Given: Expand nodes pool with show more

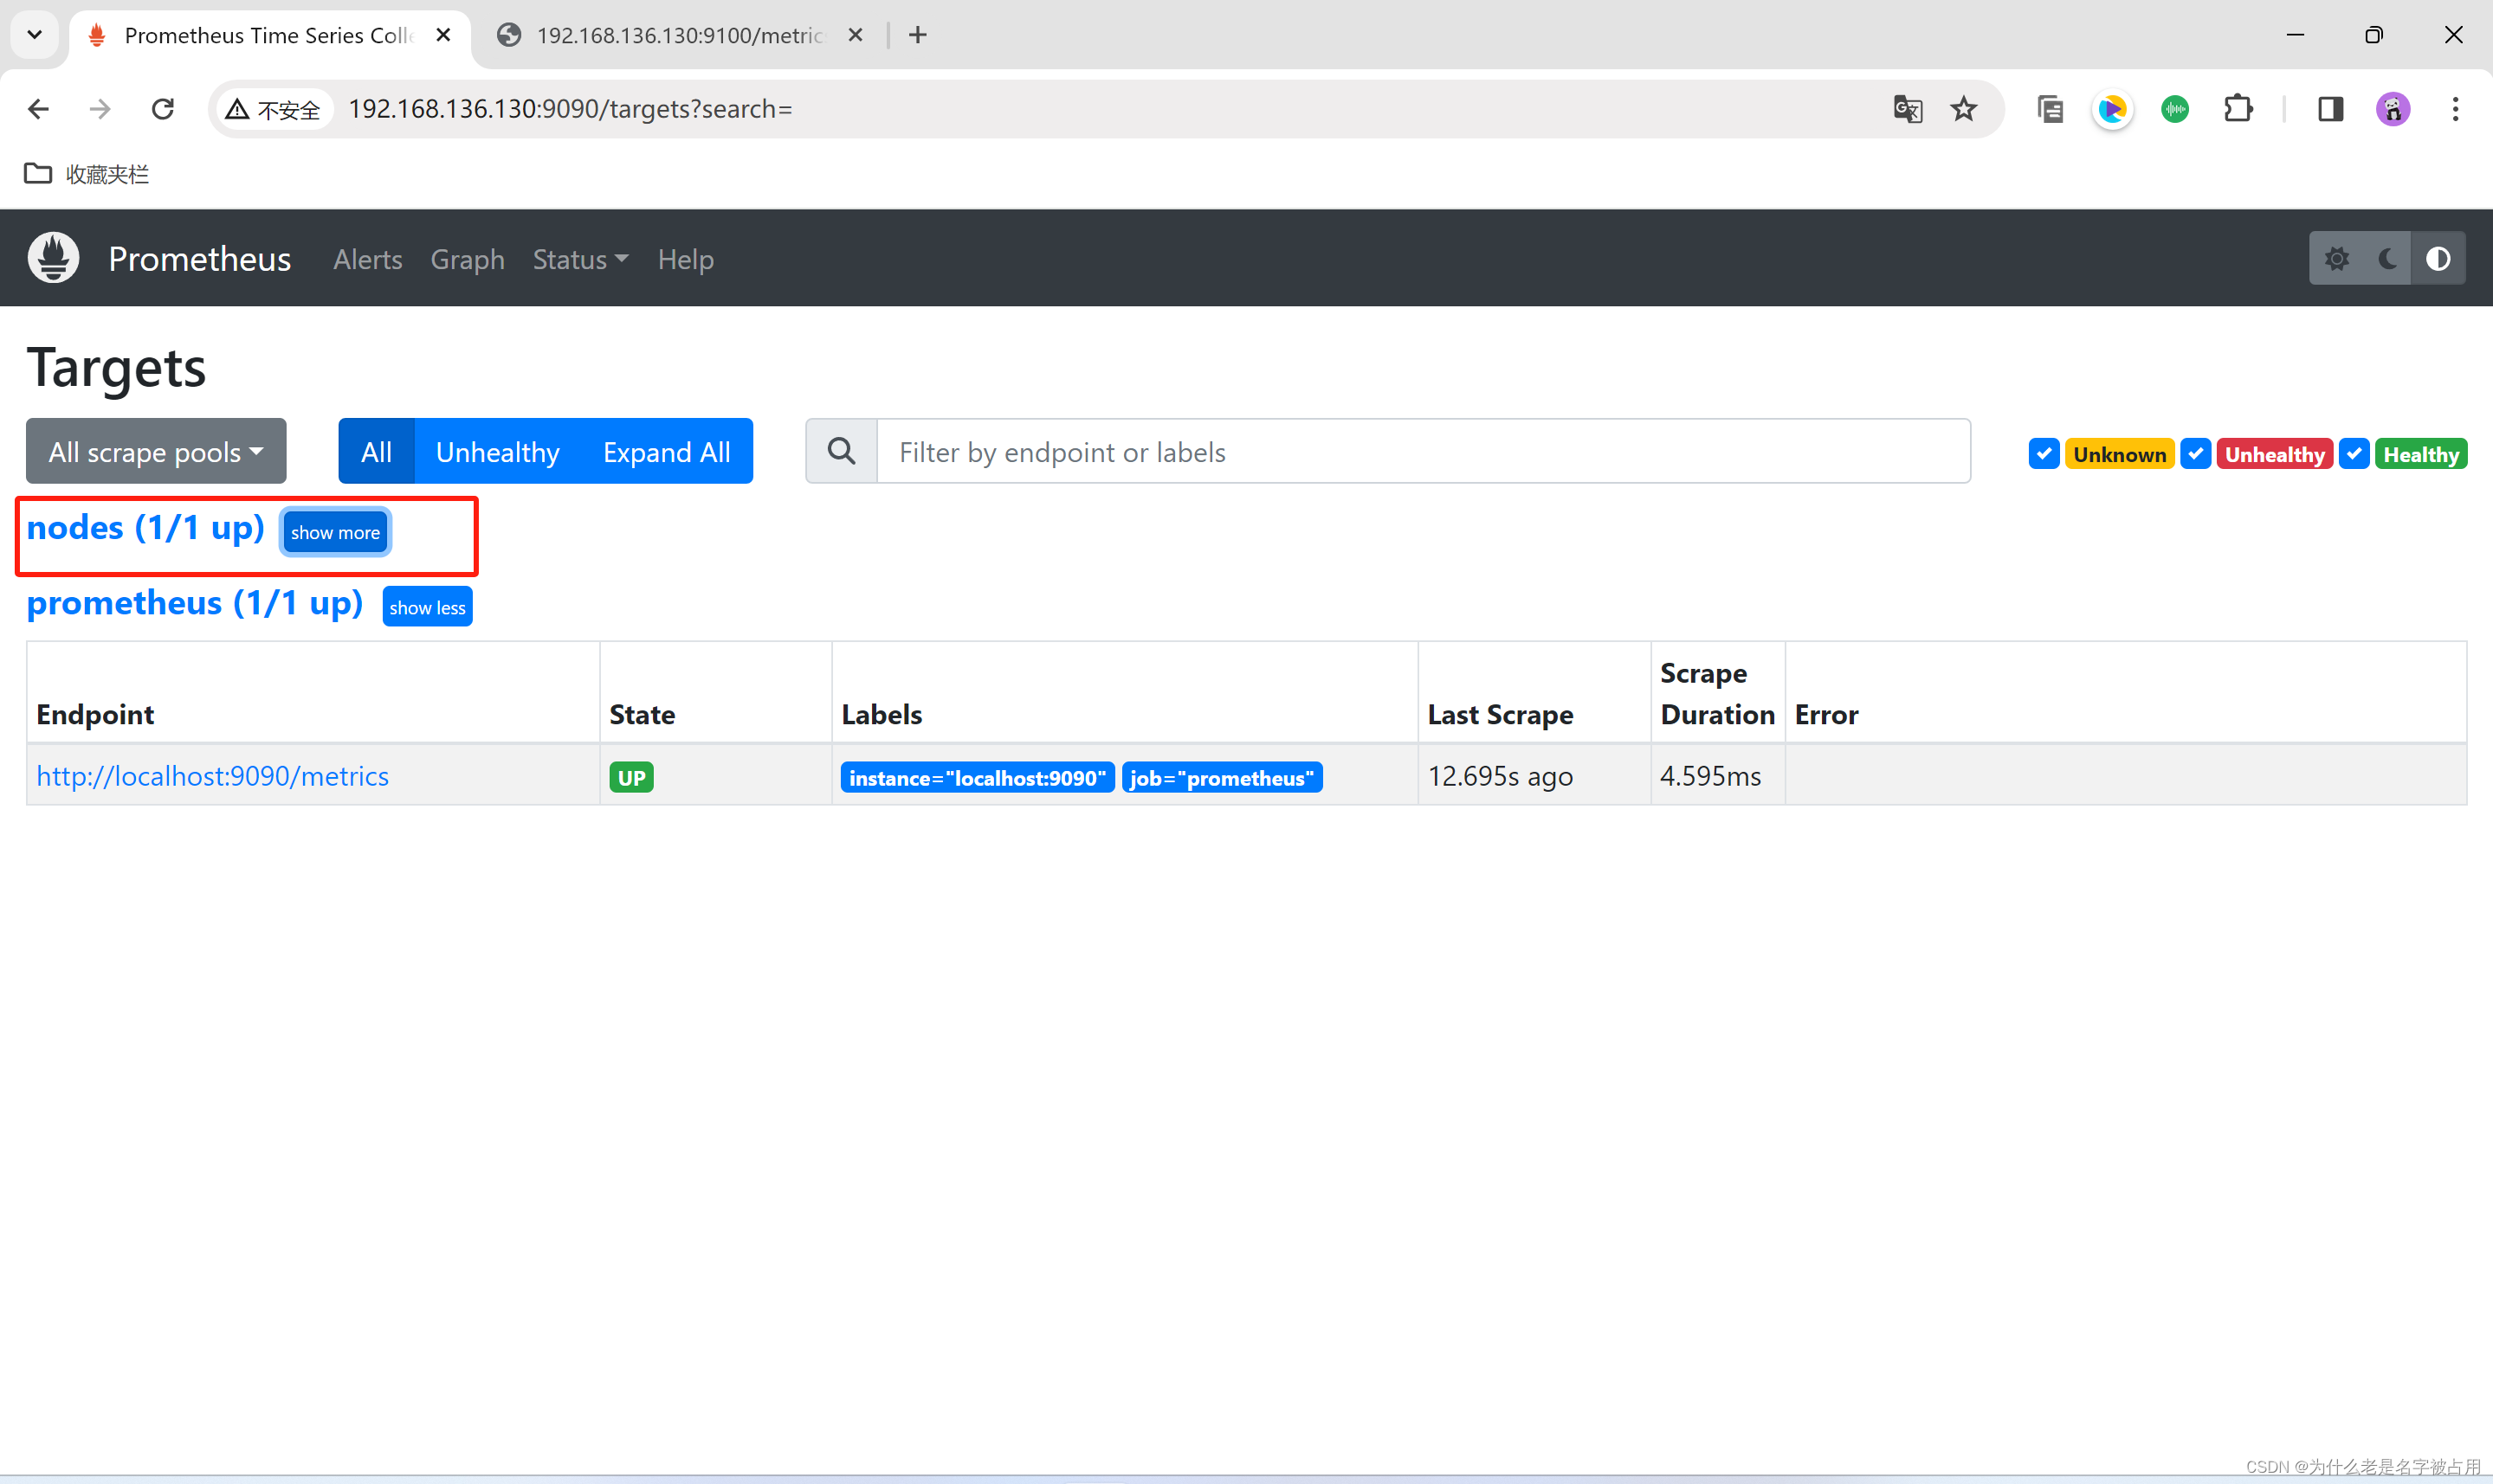Looking at the screenshot, I should 335,532.
